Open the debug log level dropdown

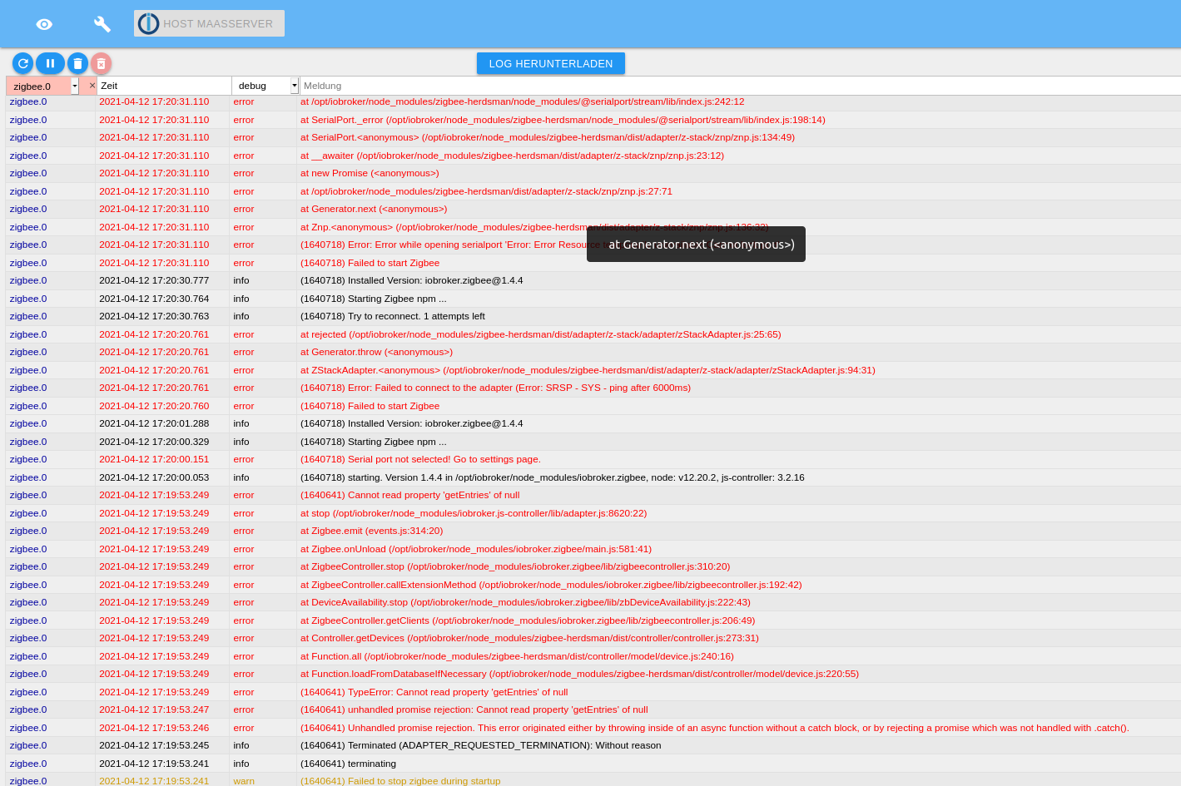[295, 86]
